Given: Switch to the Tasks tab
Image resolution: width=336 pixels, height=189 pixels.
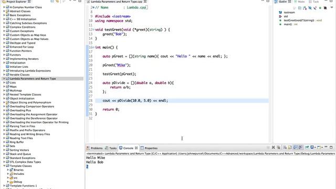Looking at the screenshot, I should click(111, 148).
